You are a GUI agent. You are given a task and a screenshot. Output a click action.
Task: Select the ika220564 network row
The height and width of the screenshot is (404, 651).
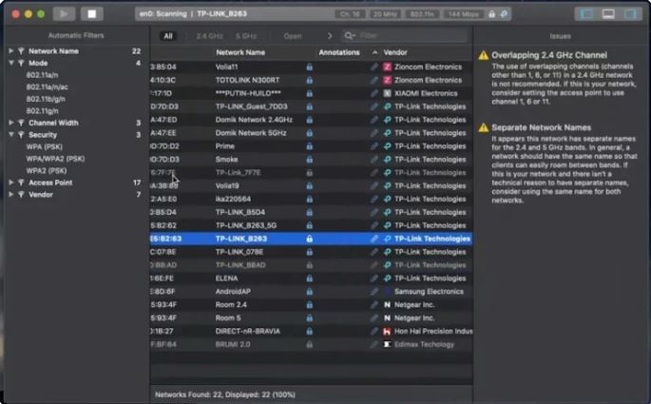pyautogui.click(x=311, y=200)
